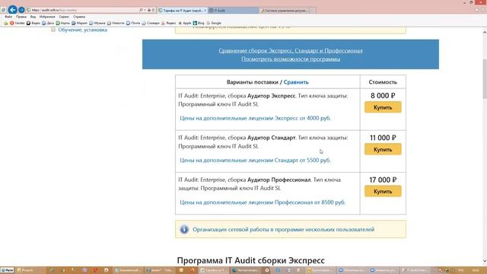Image resolution: width=487 pixels, height=274 pixels.
Task: Click the vertical scrollbar thumb
Action: click(x=485, y=79)
